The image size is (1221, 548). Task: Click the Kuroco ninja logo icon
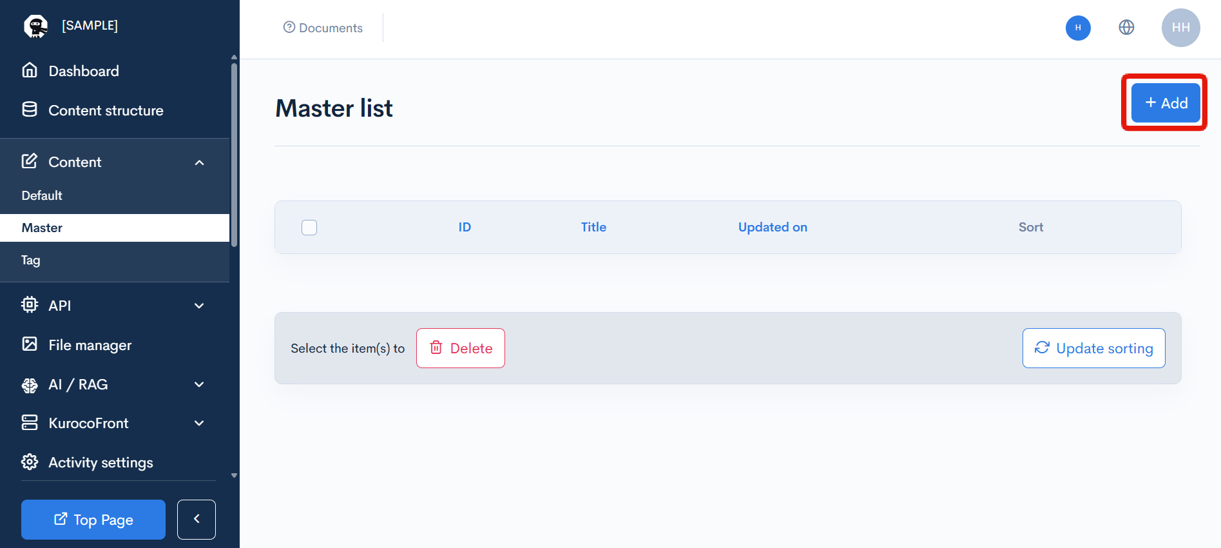35,26
